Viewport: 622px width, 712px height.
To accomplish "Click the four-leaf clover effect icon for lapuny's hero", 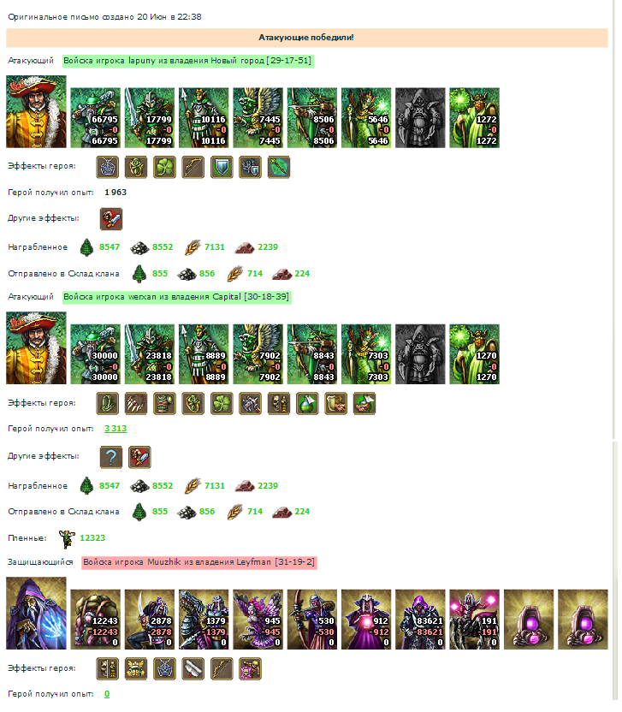I will click(164, 167).
